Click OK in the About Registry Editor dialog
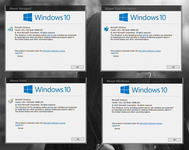 point(173,67)
